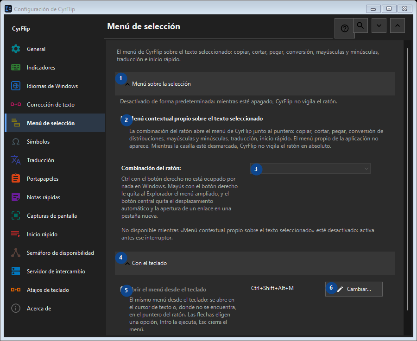This screenshot has height=341, width=417.
Task: Open the Capturas de pantalla icon
Action: tap(16, 215)
